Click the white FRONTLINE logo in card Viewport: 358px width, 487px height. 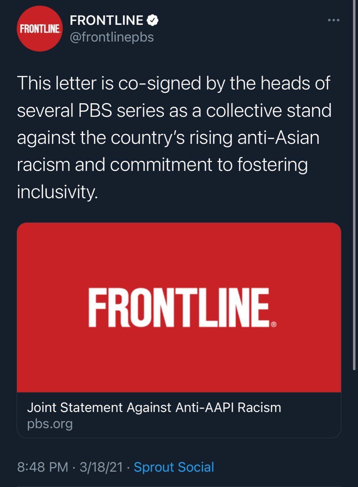tap(179, 308)
